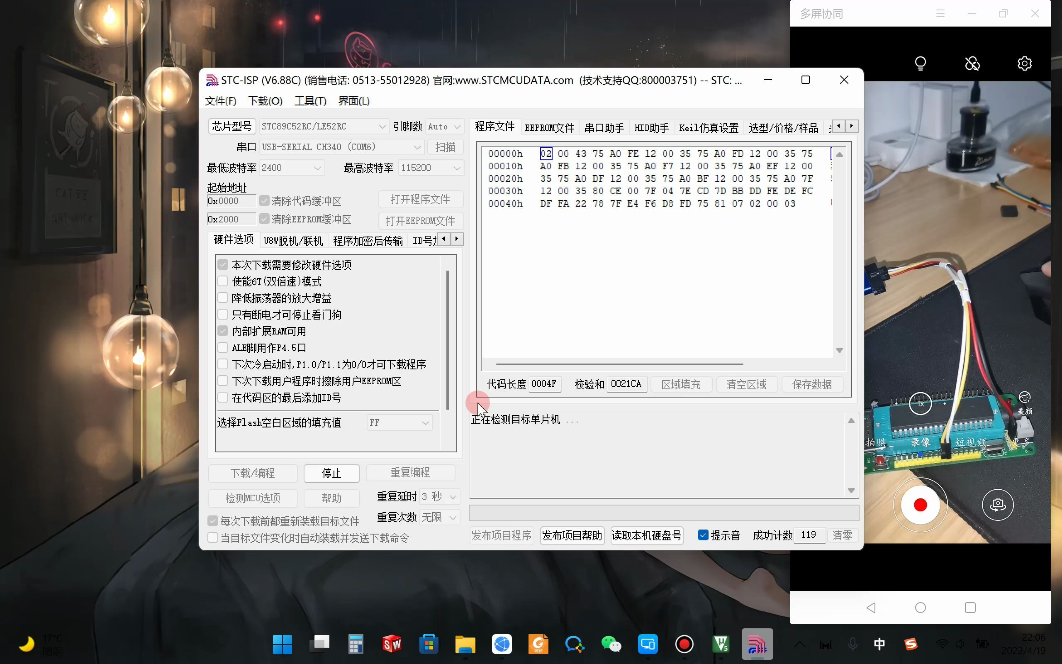Tap the phone recent-apps square button
1062x664 pixels.
point(970,607)
